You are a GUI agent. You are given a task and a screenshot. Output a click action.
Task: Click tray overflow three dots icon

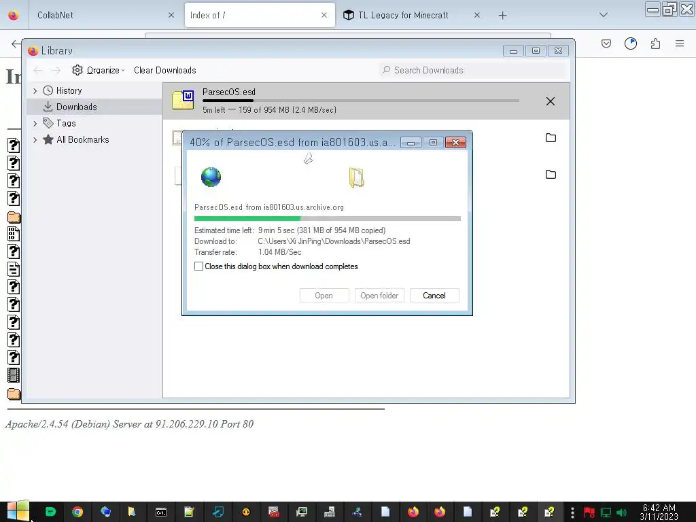572,512
